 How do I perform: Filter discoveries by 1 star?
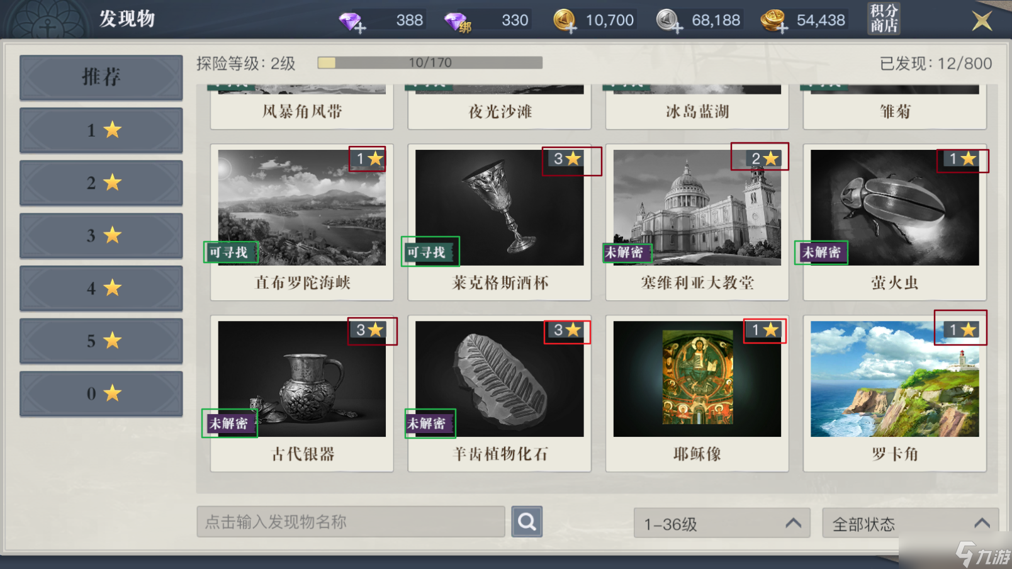click(x=101, y=130)
